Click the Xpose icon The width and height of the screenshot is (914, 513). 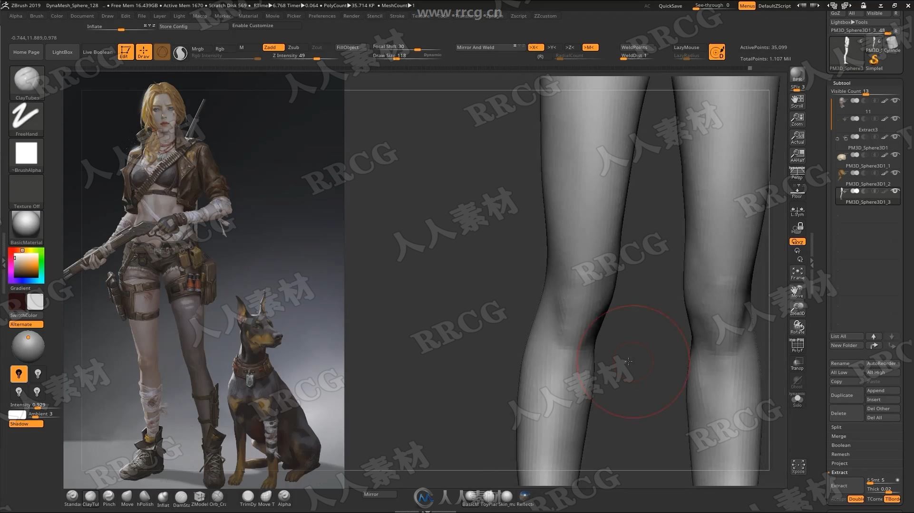[798, 466]
